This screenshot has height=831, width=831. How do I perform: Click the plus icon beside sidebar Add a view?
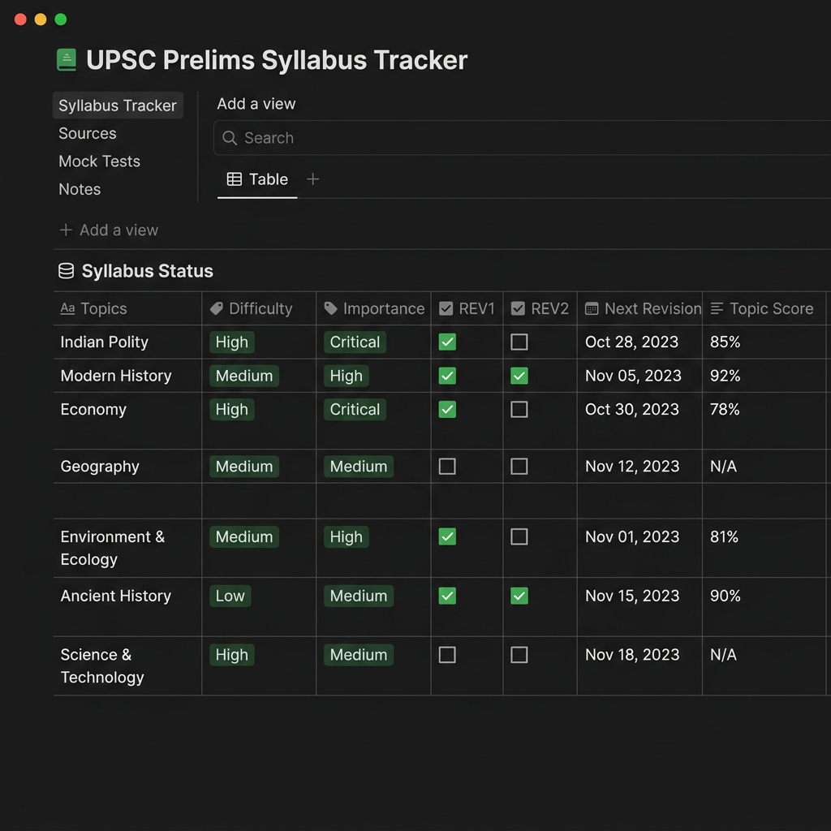tap(66, 230)
